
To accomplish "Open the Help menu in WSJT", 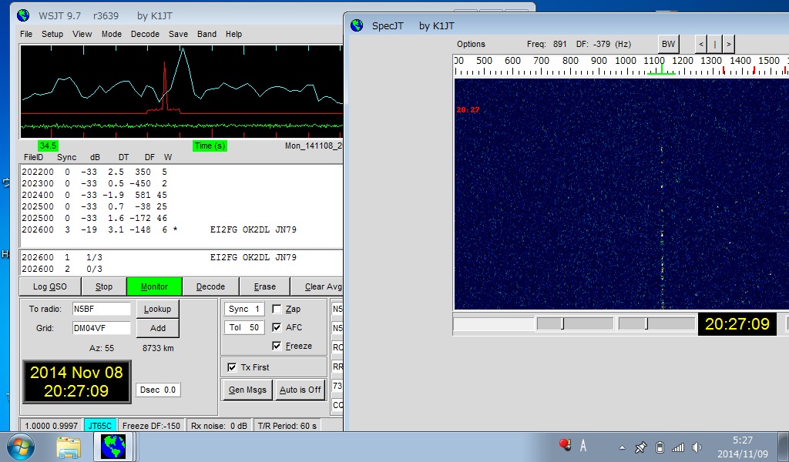I will click(x=233, y=34).
